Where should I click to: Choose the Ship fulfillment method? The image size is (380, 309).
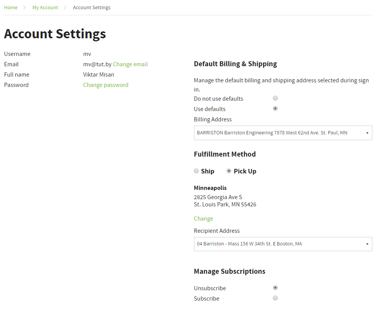196,171
